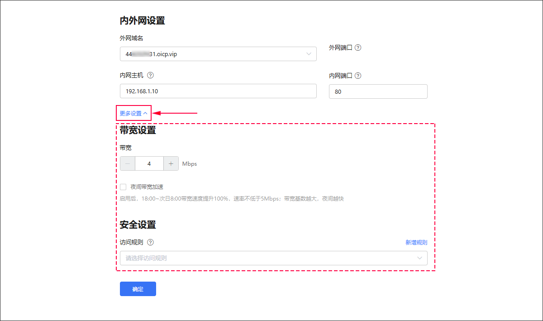
Task: Click help icon beside 内网主机 label
Action: click(151, 76)
